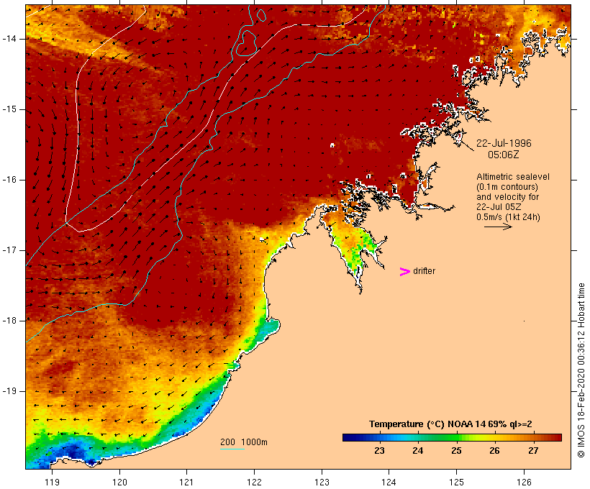This screenshot has width=590, height=489.
Task: Click the longitude axis label '126'
Action: point(524,482)
